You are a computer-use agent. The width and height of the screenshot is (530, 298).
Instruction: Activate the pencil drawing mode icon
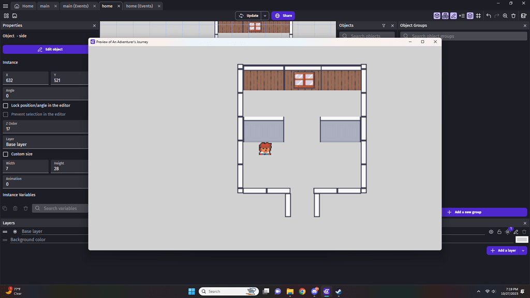click(x=453, y=16)
